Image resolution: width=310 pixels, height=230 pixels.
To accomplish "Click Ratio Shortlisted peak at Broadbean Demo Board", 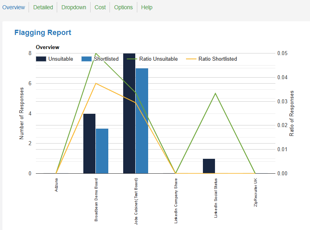I will [x=96, y=83].
